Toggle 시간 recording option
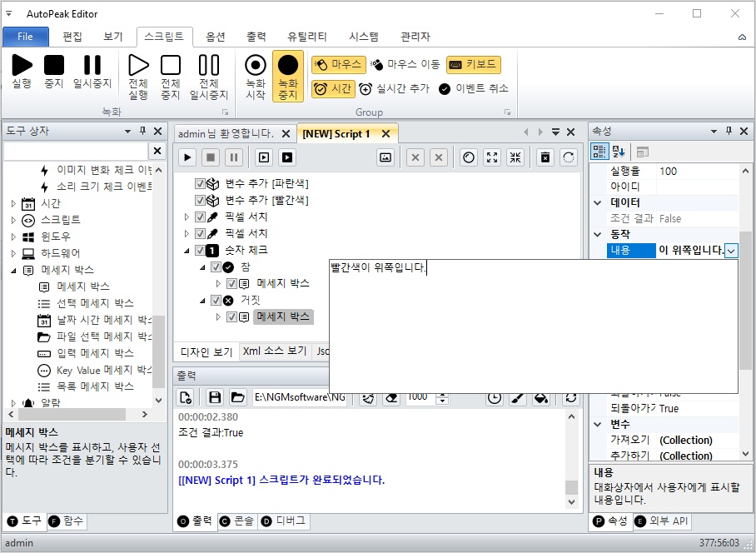Screen dimensions: 756x553 point(333,89)
